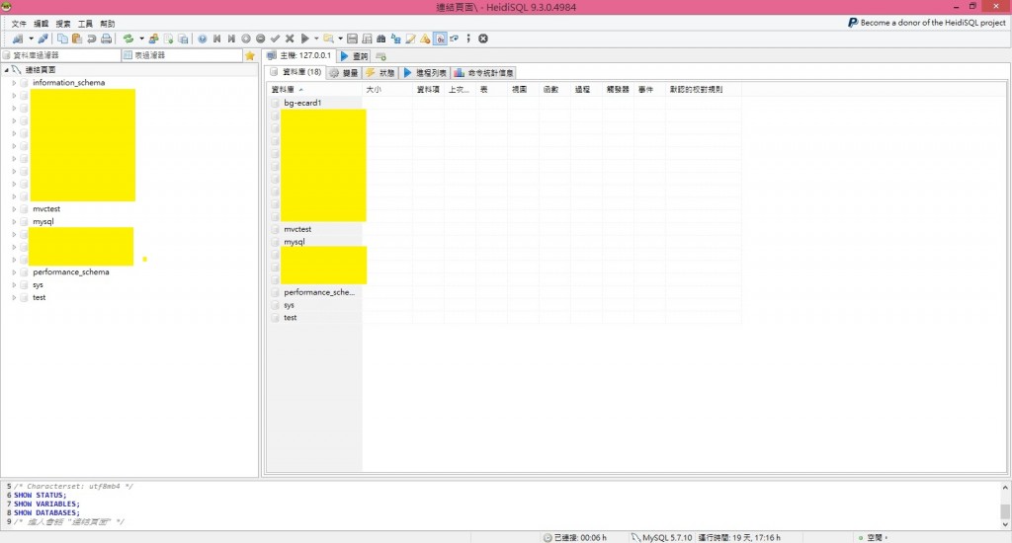Switch to 主機: 127.0.0.1 tab
The height and width of the screenshot is (543, 1012).
pos(299,56)
